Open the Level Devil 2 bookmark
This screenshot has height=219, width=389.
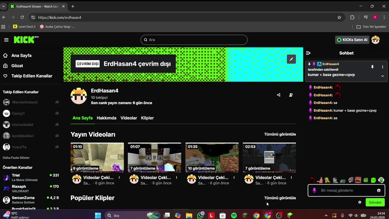click(x=24, y=27)
